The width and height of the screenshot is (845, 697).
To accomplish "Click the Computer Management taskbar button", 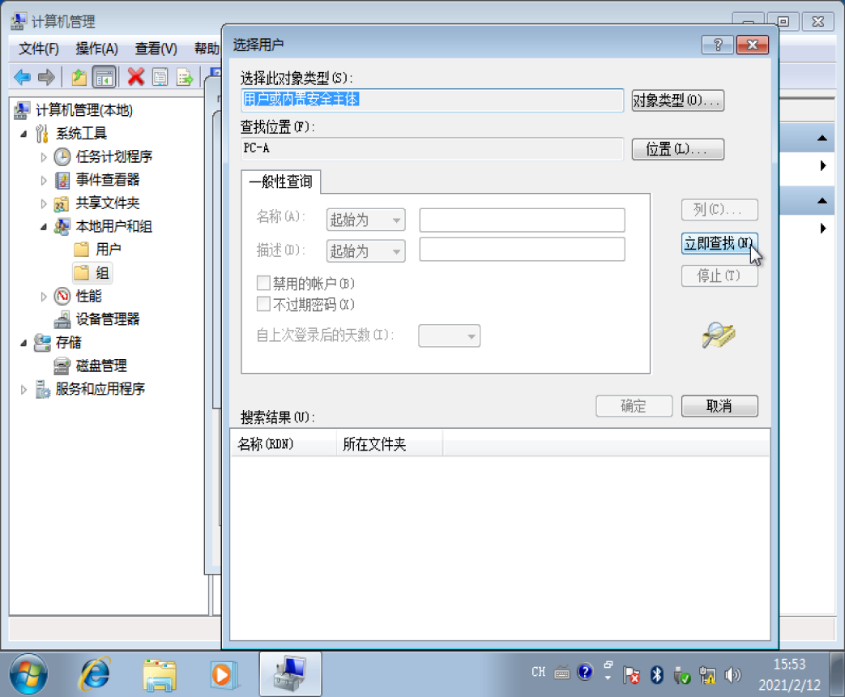I will click(291, 673).
